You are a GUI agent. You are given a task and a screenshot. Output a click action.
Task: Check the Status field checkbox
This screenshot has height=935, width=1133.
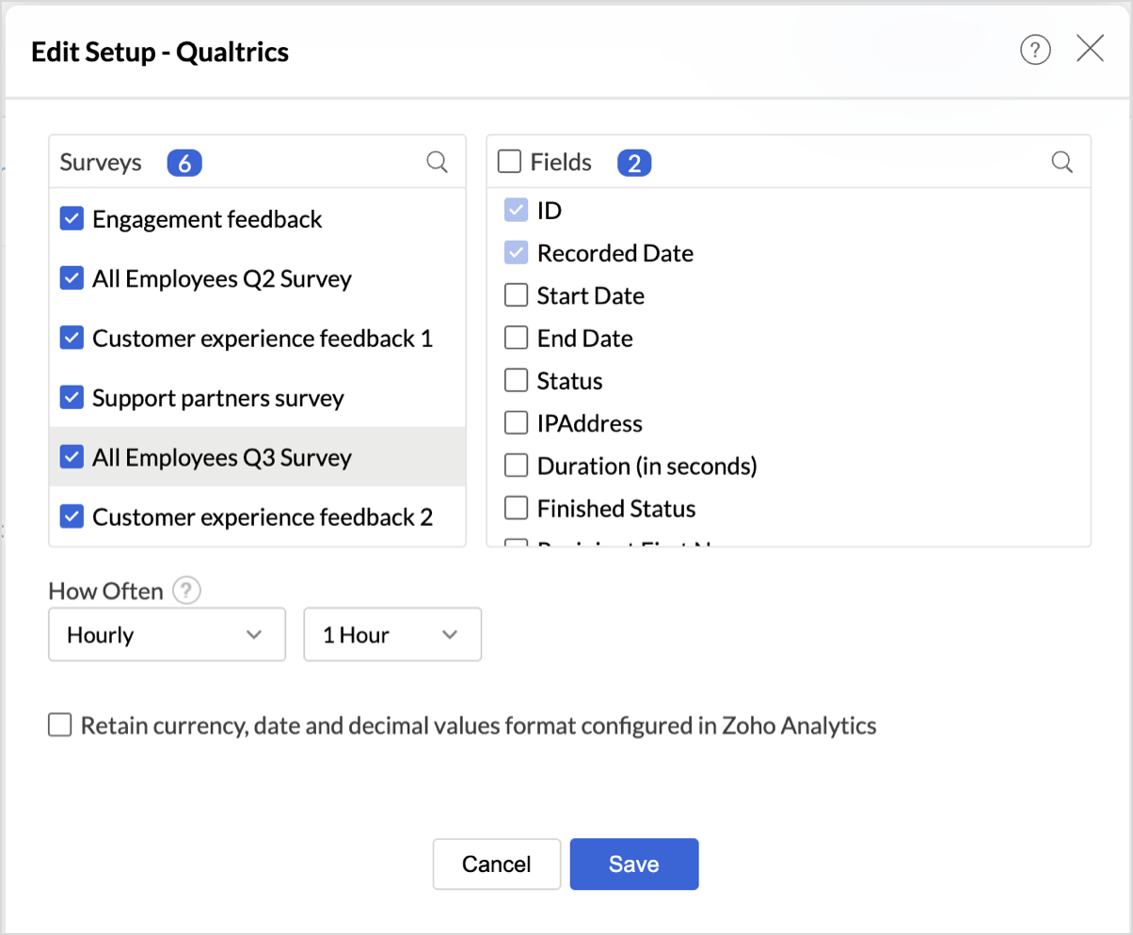pos(516,381)
